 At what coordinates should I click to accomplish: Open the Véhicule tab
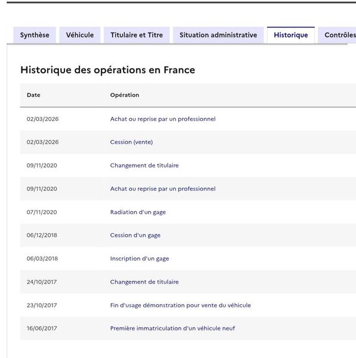[x=80, y=35]
